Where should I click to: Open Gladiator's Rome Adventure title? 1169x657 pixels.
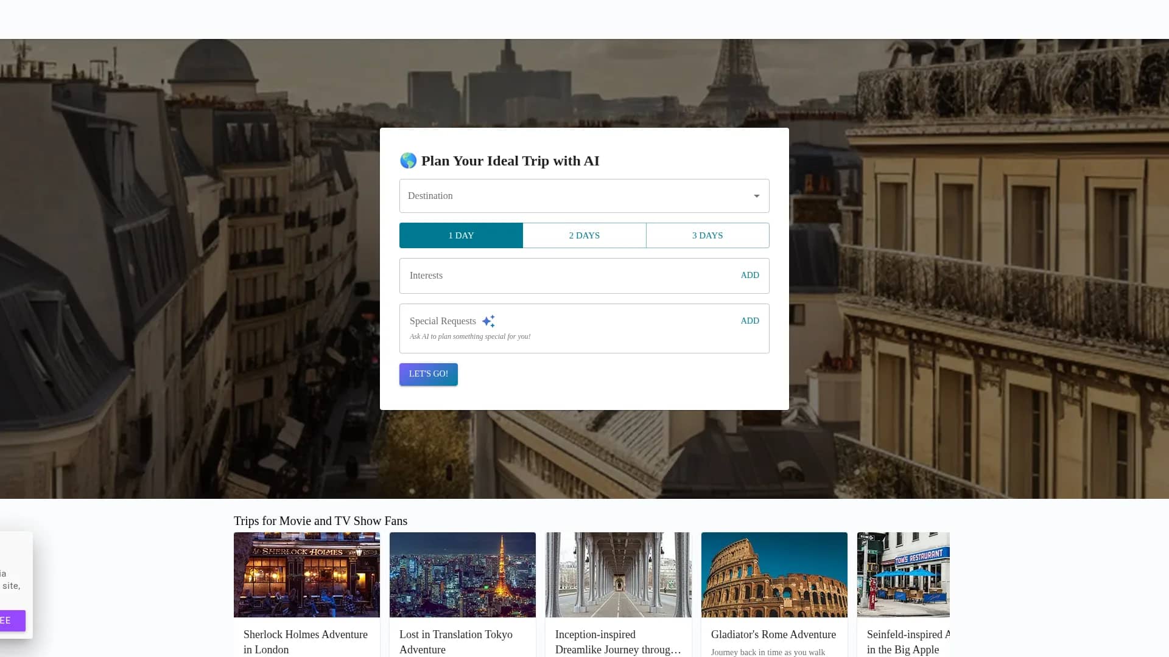coord(773,634)
